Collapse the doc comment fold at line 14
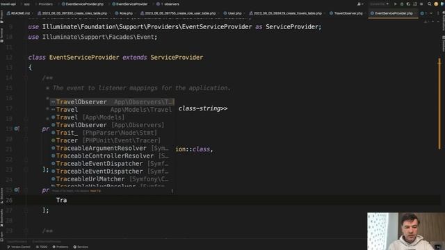The height and width of the screenshot is (250, 445). (x=26, y=78)
